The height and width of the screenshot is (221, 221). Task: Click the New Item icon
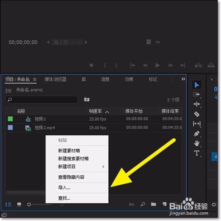(164, 204)
